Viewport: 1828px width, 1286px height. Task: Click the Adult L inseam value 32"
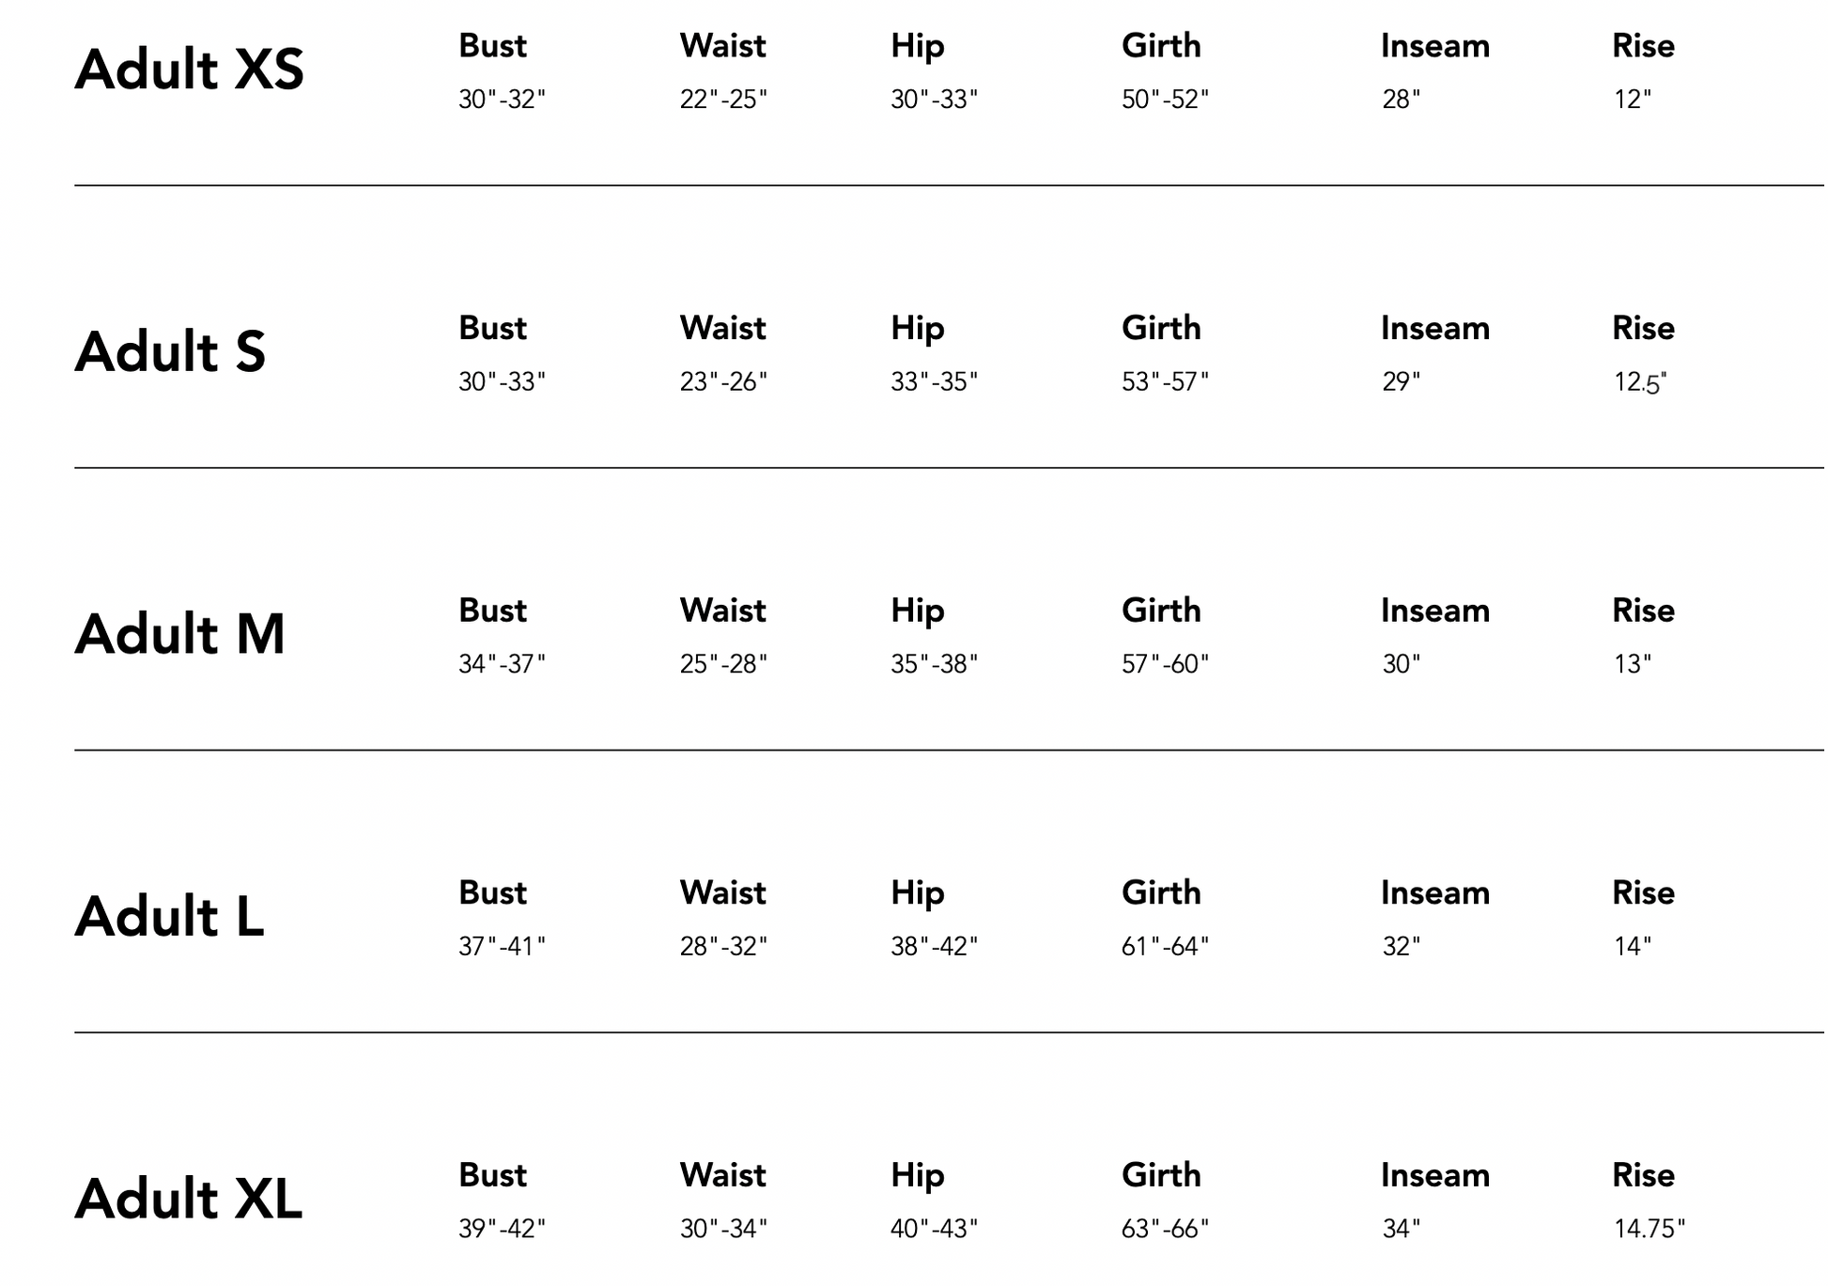pyautogui.click(x=1400, y=947)
